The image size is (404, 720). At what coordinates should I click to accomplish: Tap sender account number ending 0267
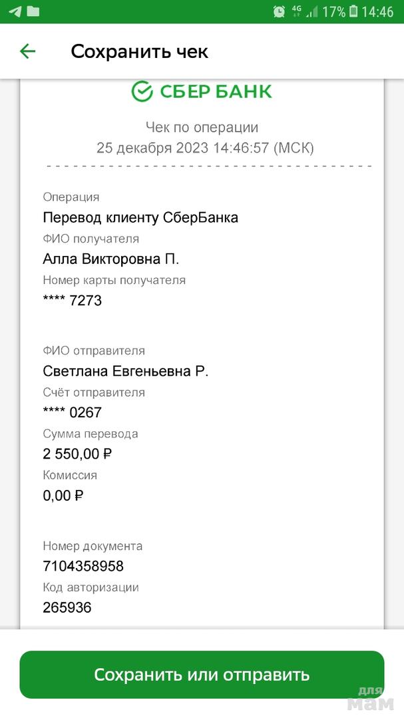click(73, 413)
